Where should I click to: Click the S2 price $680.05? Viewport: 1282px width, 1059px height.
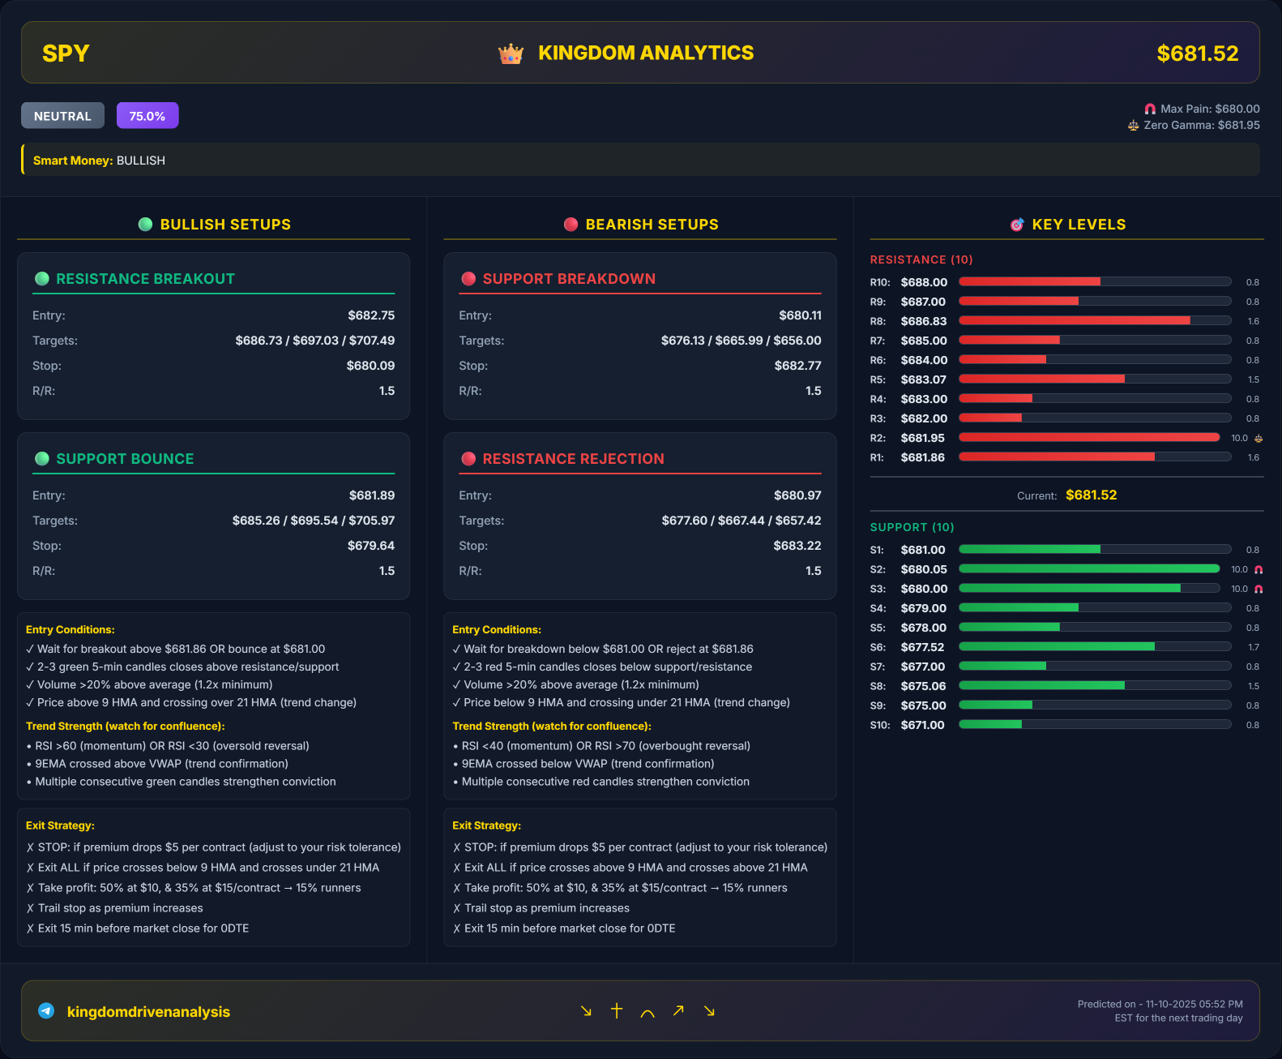click(924, 569)
